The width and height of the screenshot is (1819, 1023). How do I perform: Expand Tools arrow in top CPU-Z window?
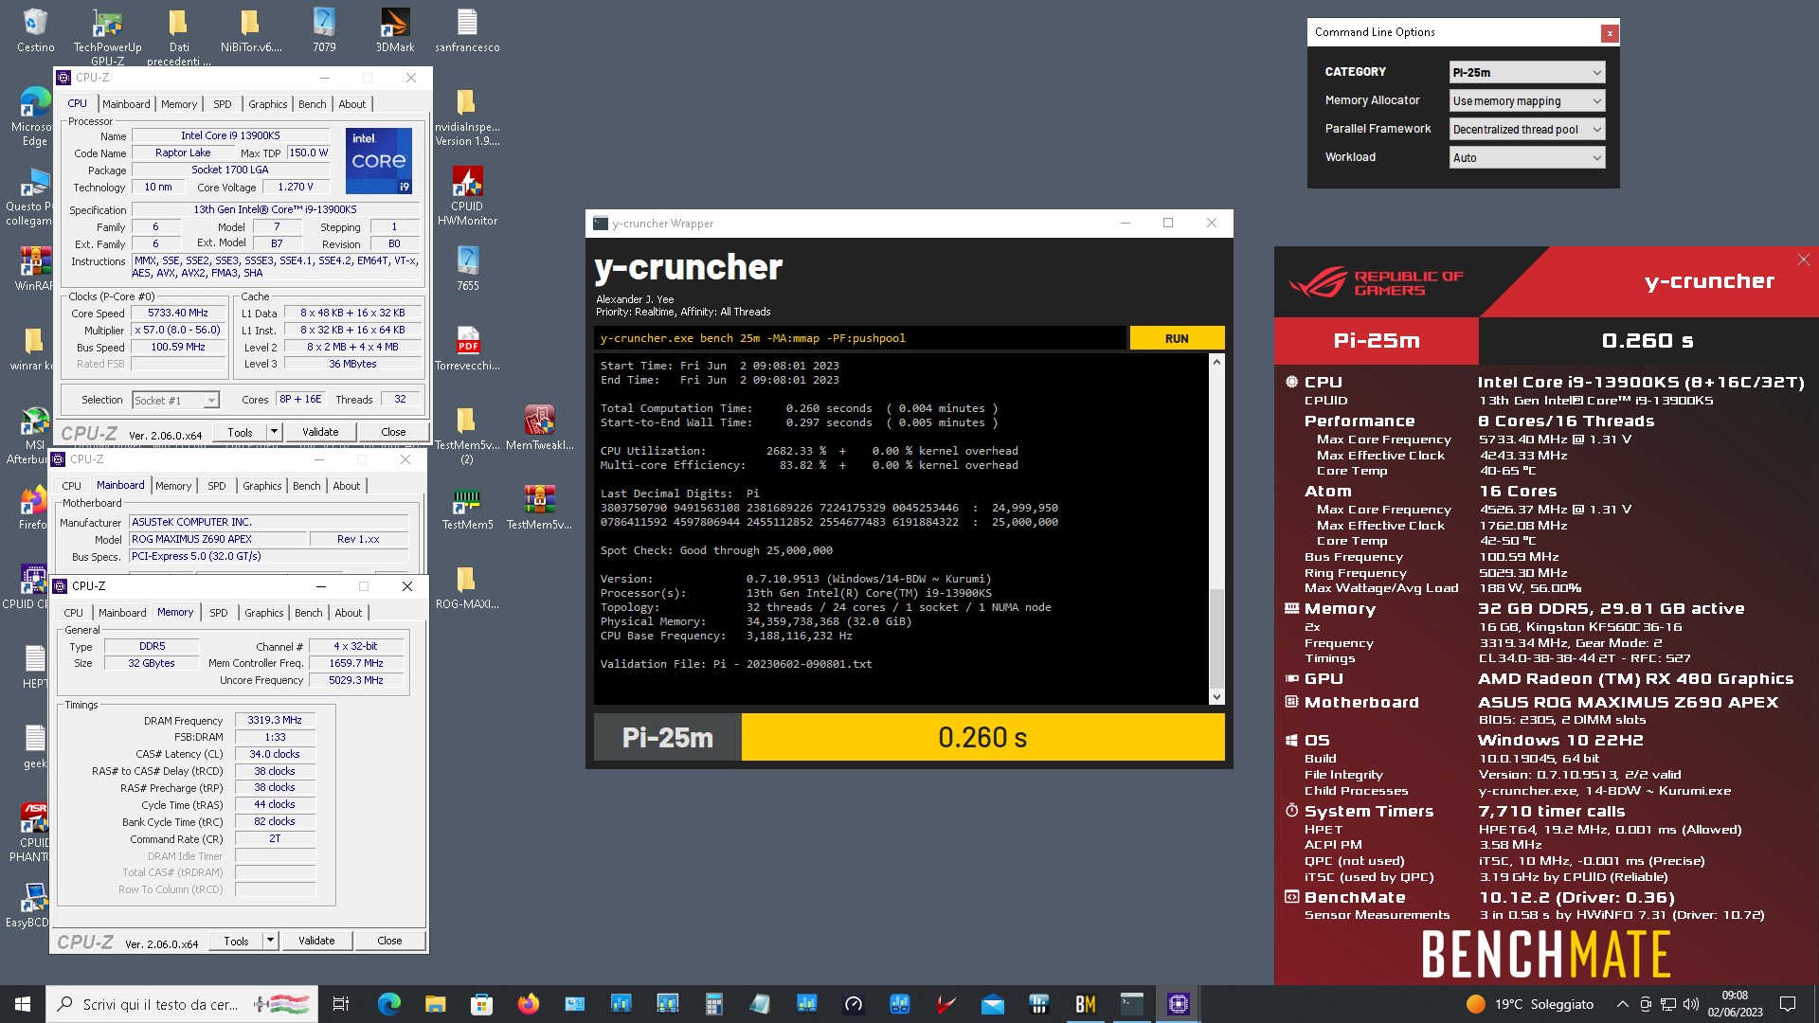coord(274,432)
